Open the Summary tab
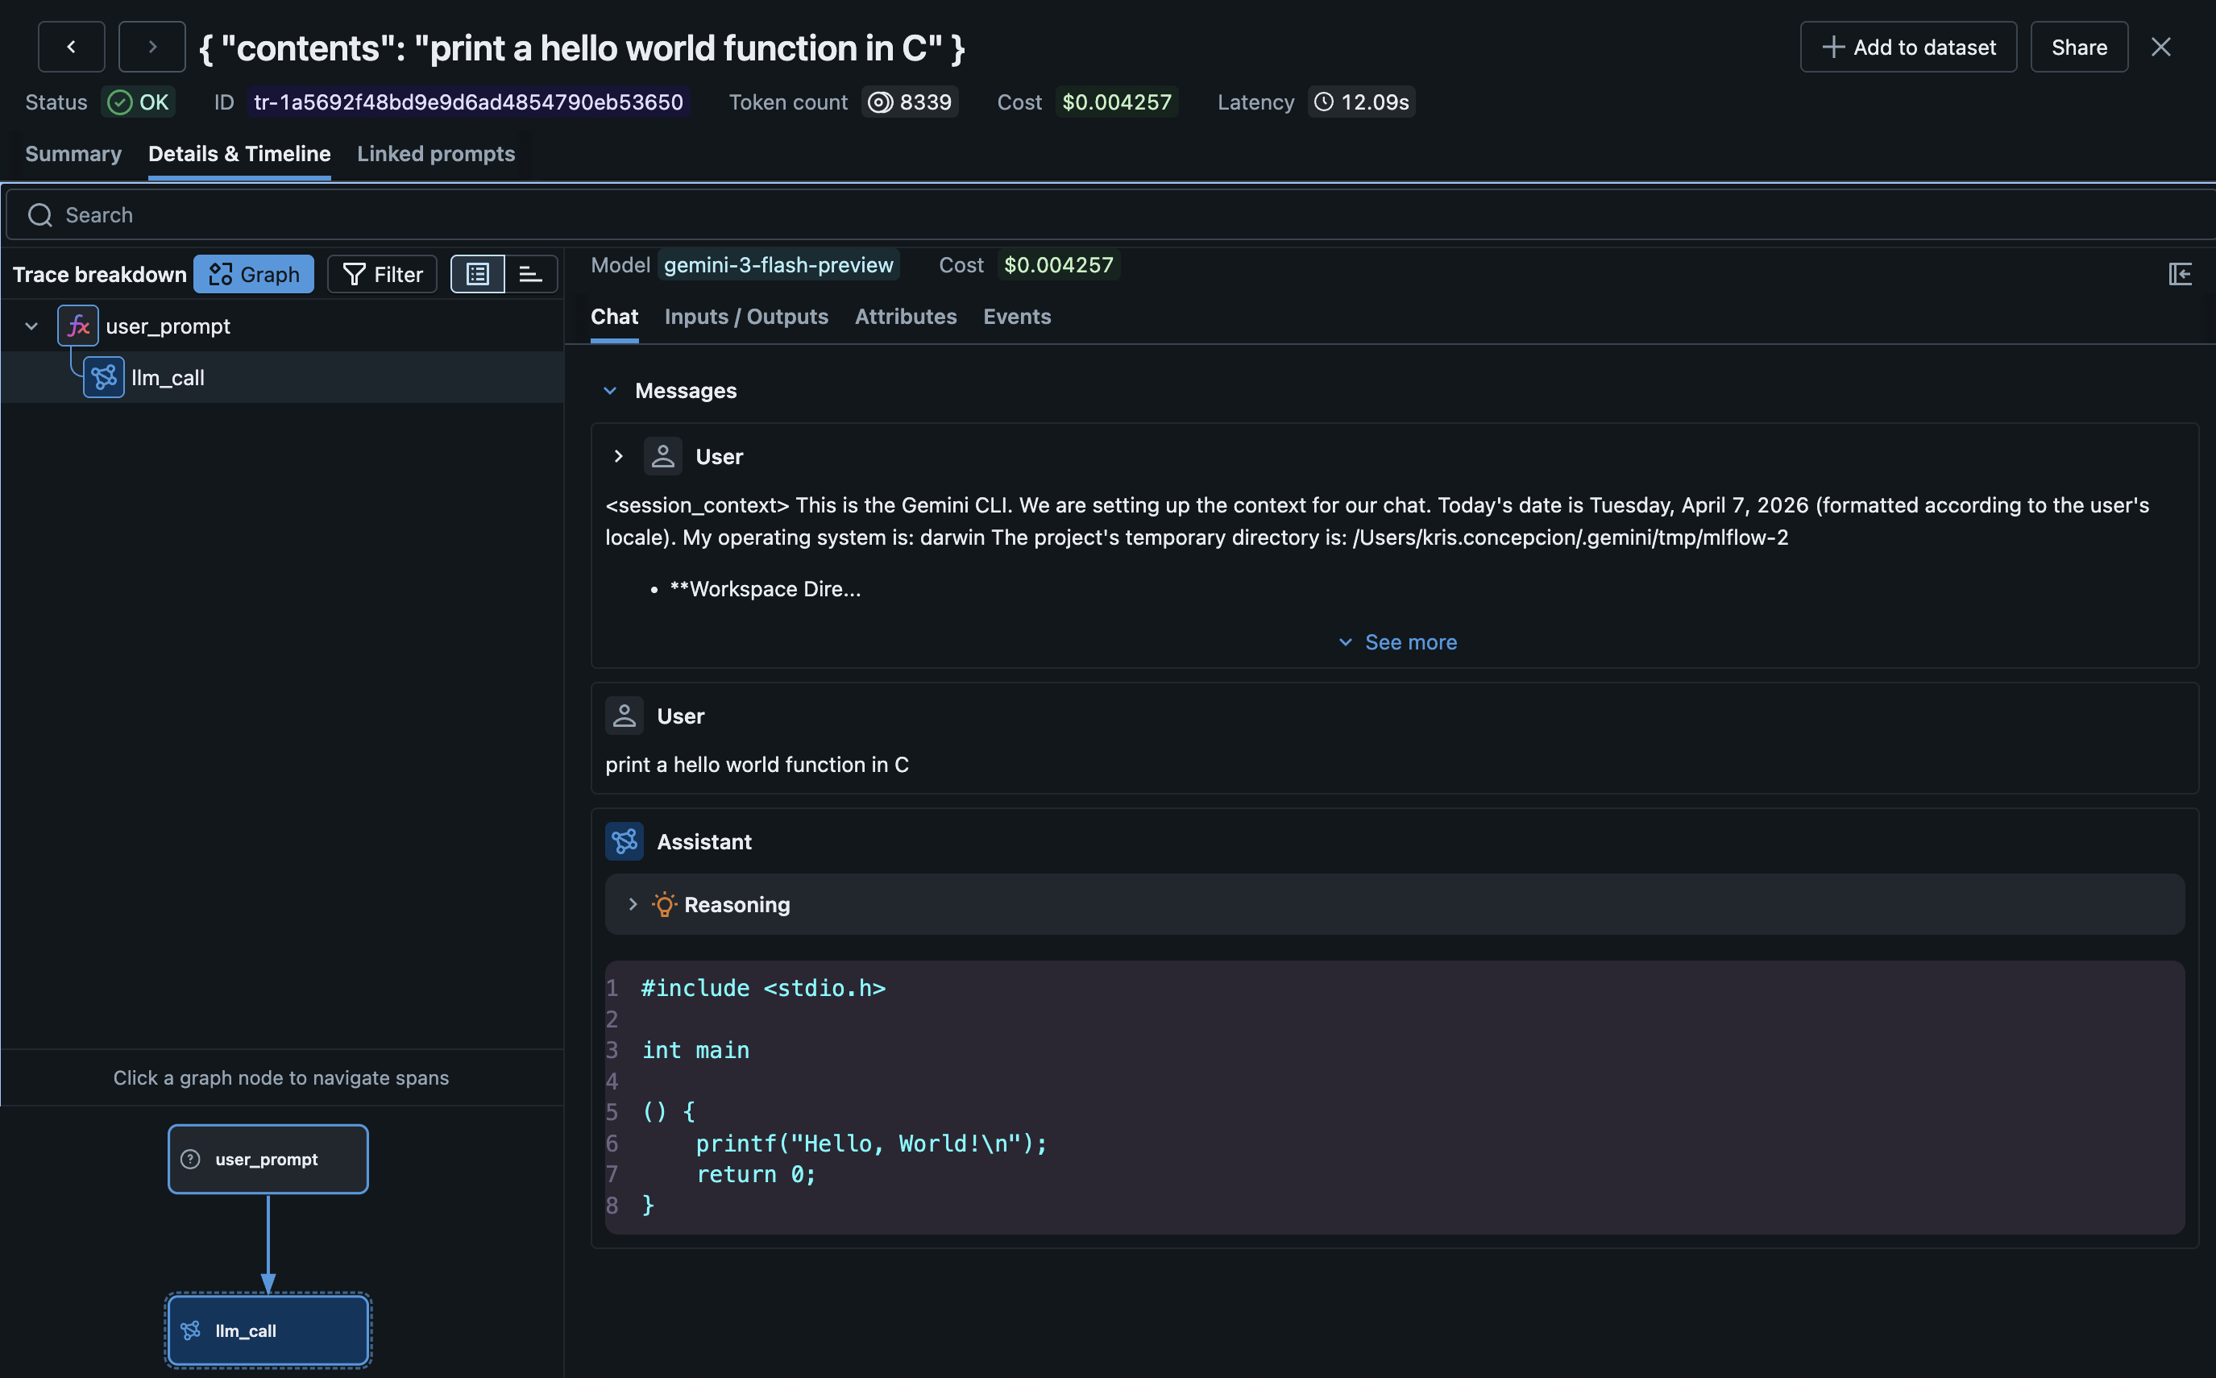This screenshot has width=2216, height=1378. (73, 153)
